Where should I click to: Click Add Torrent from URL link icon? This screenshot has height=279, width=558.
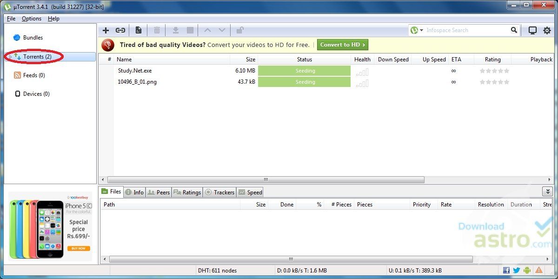pyautogui.click(x=120, y=30)
